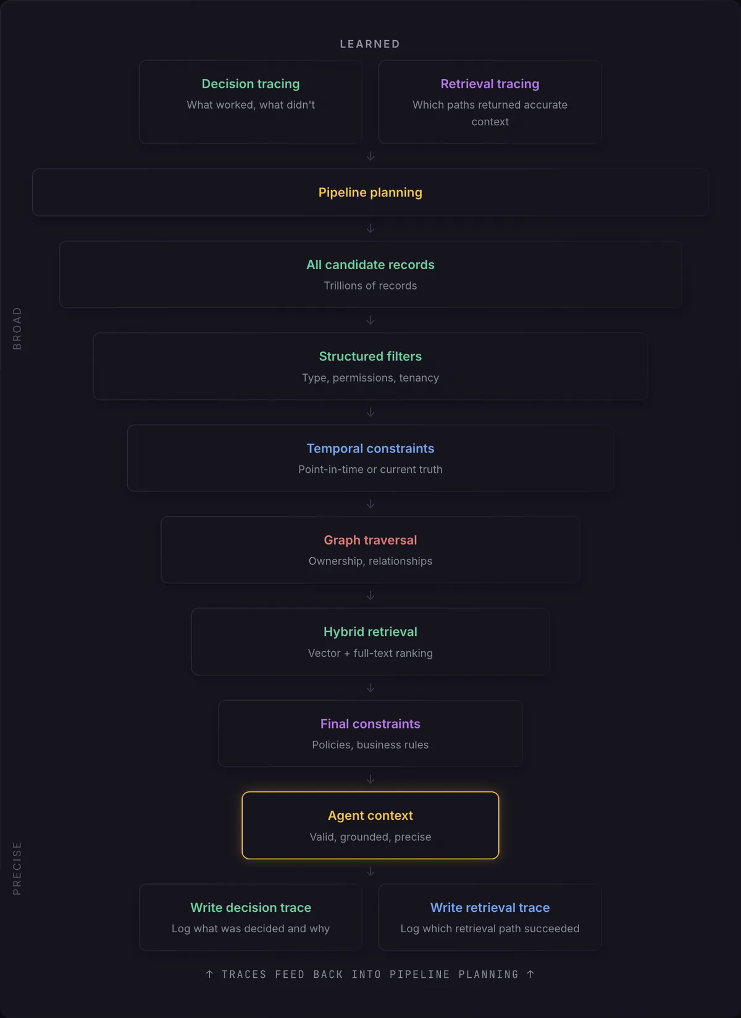Click up arrow left of TRACES FEED text
The height and width of the screenshot is (1018, 741).
point(209,974)
